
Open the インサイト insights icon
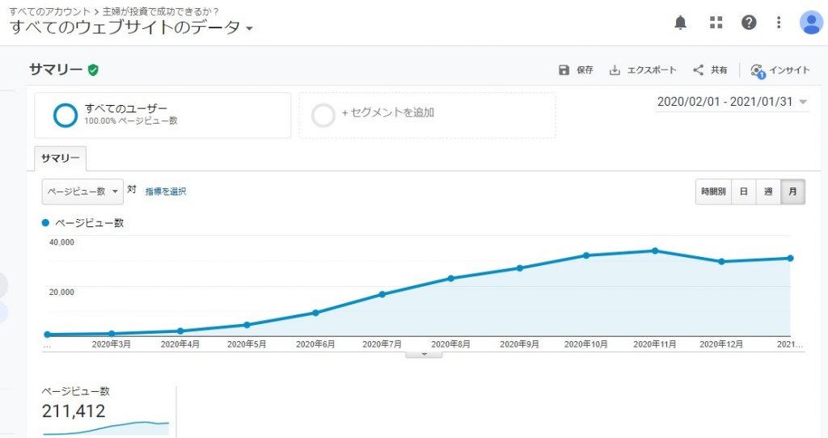[x=758, y=71]
